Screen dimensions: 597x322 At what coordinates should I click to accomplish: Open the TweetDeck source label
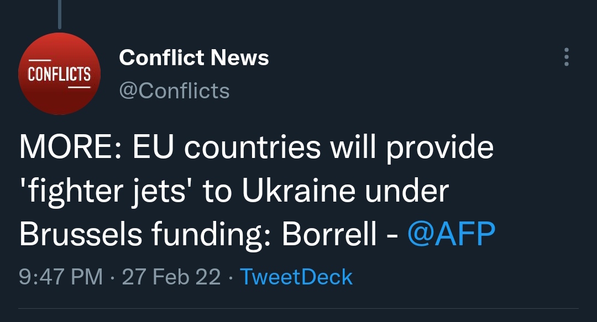pos(296,276)
